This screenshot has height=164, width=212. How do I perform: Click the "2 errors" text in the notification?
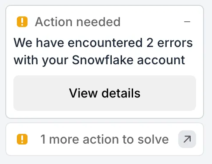tap(169, 43)
